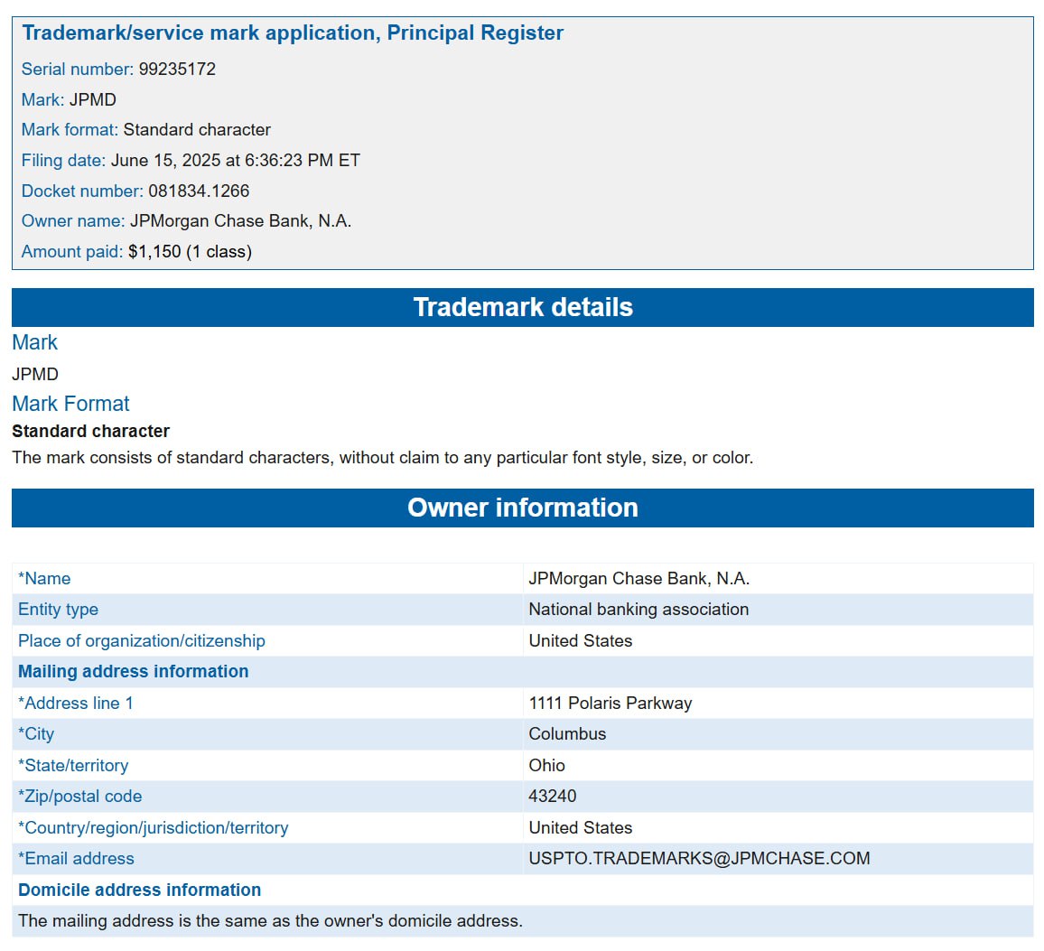Click the '*Zip/postal code' label
1044x951 pixels.
(x=79, y=797)
